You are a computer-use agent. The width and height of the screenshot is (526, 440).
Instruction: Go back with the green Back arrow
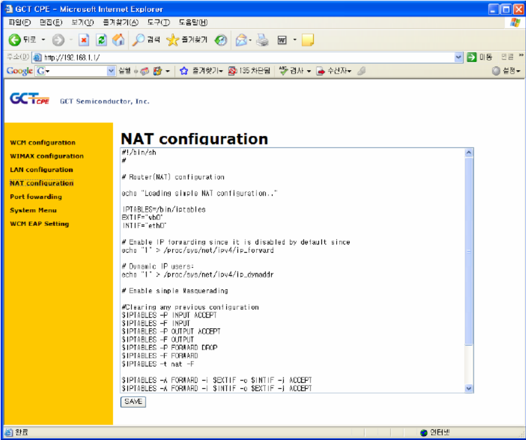tap(14, 40)
